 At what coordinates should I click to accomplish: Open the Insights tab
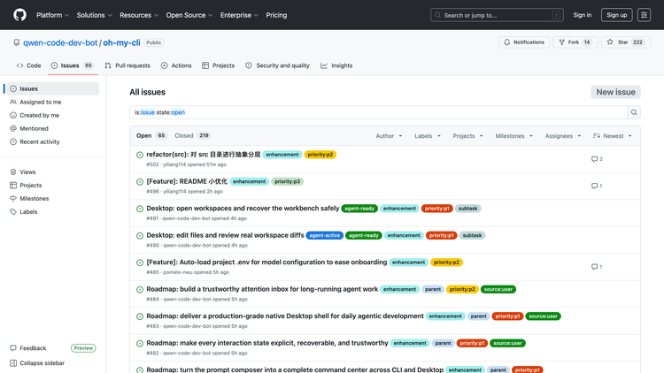point(336,65)
